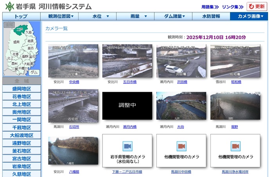The width and height of the screenshot is (270, 177).
Task: Select the 宮古 region on the map
Action: tap(31, 48)
